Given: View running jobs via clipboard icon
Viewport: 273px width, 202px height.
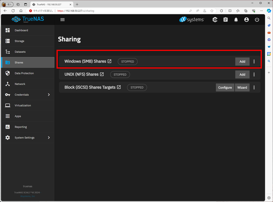Looking at the screenshot, I should (226, 19).
